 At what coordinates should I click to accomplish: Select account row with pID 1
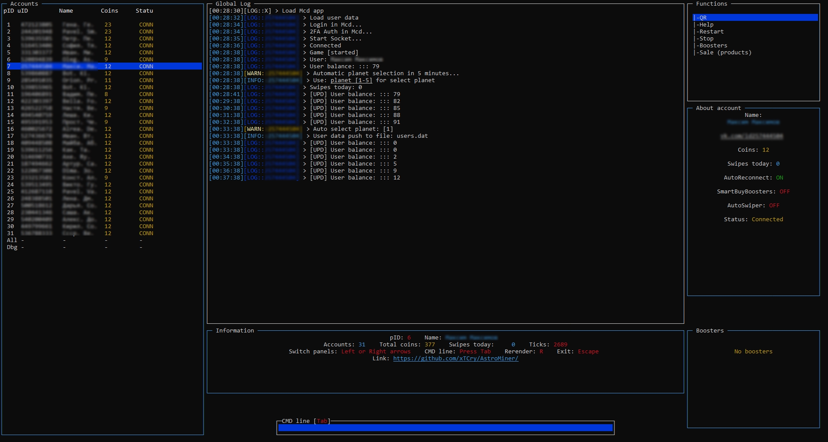(x=103, y=25)
